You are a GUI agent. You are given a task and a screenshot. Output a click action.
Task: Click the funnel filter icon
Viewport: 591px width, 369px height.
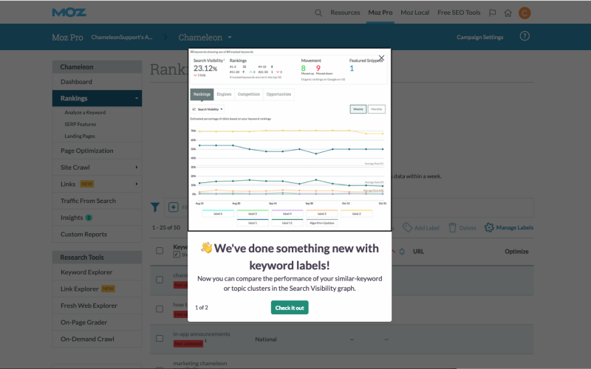155,207
